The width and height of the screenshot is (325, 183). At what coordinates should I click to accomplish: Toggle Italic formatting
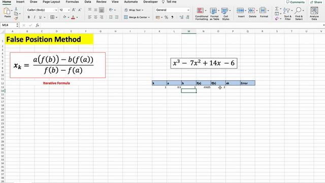pyautogui.click(x=35, y=17)
